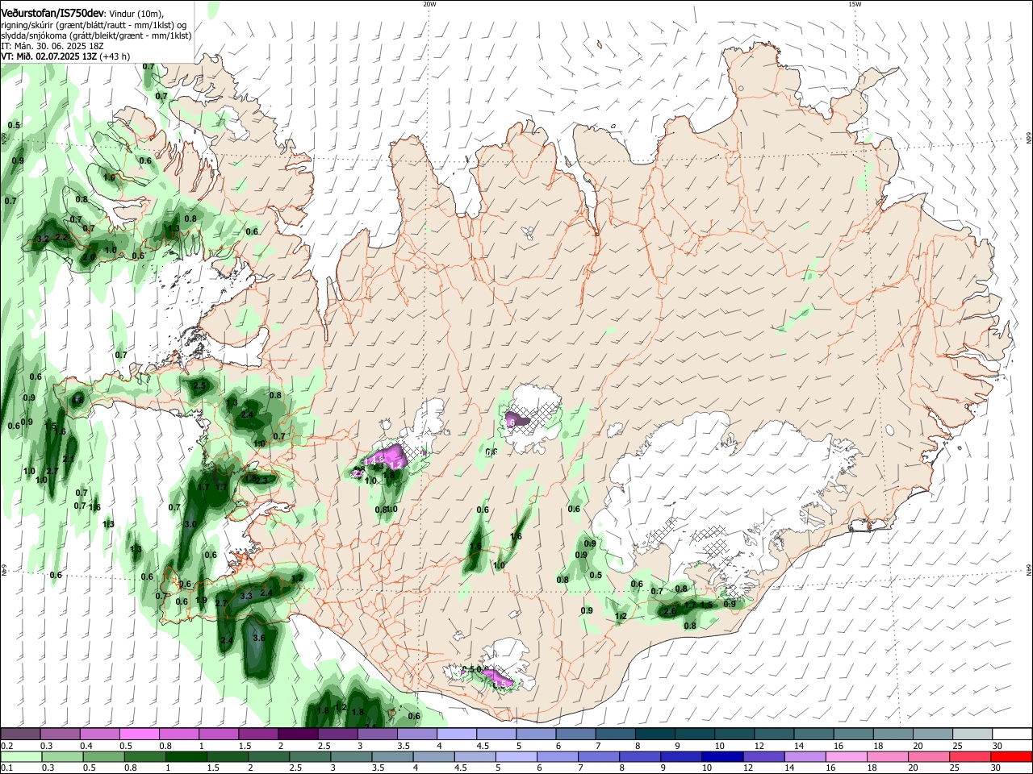Choose the grey-green 3 swatch in the lower legend row
Viewport: 1033px width, 774px height.
[x=350, y=757]
